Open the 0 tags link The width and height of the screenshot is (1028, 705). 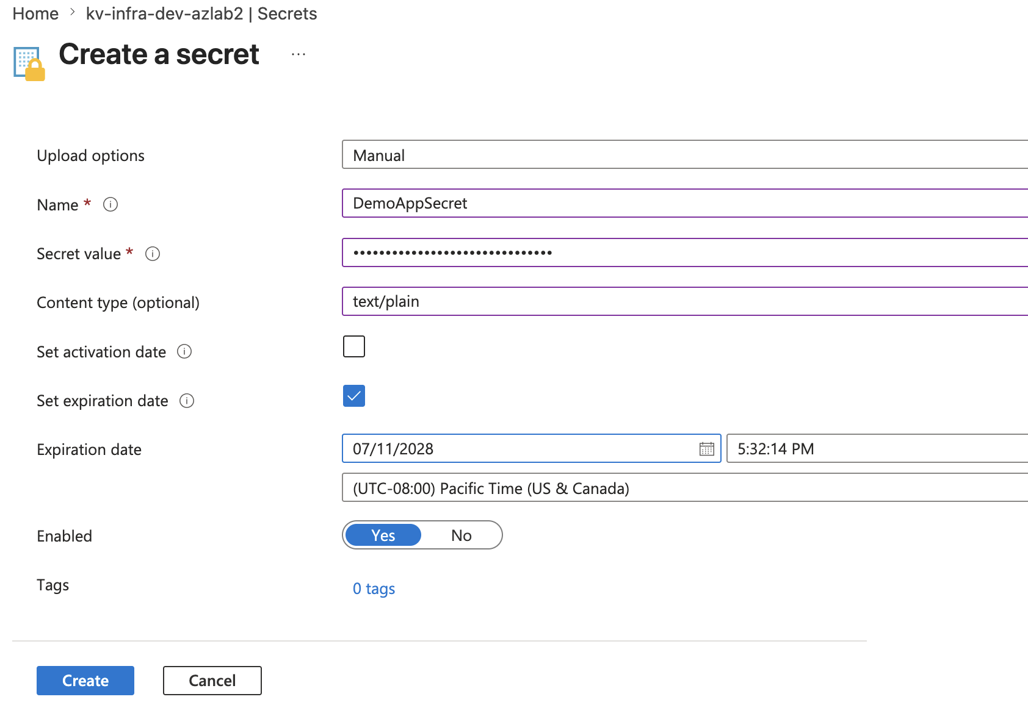pyautogui.click(x=374, y=589)
